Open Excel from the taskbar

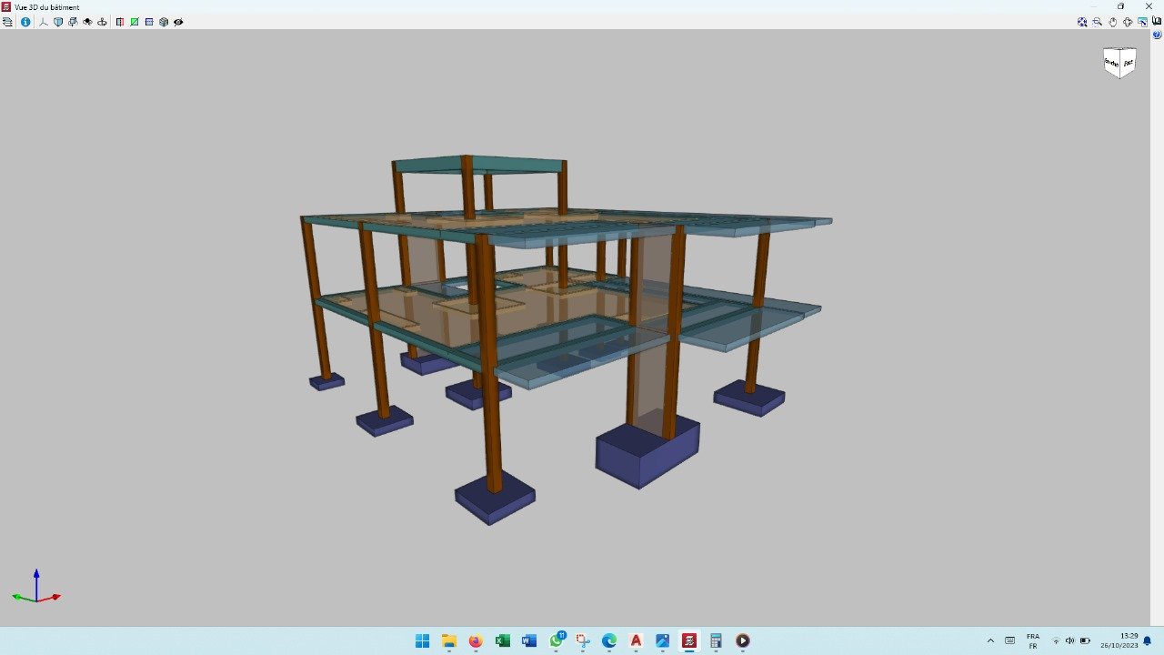click(x=502, y=640)
